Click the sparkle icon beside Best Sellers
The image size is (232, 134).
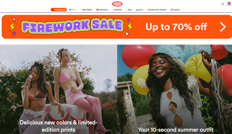81,10
